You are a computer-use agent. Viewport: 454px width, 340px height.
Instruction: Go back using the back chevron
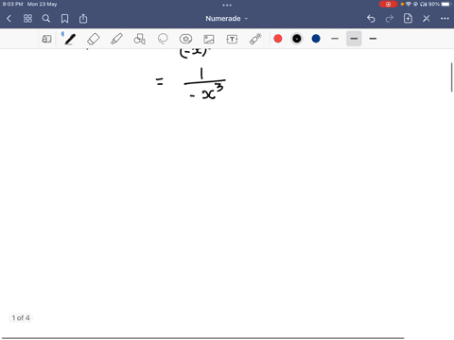pyautogui.click(x=9, y=19)
